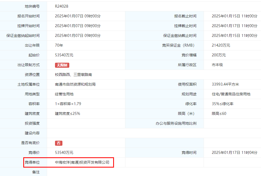The height and width of the screenshot is (176, 261).
Task: Click the 建设内容 label
Action: [32, 133]
